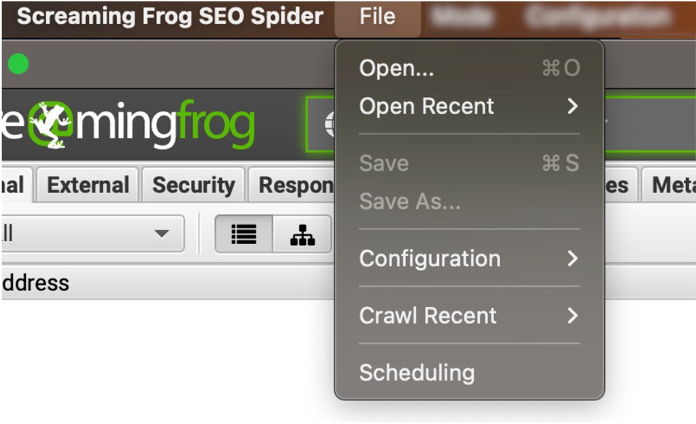
Task: Choose Open... from the File menu
Action: point(469,69)
